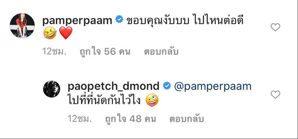Click the red heart emoji in first comment
This screenshot has height=139, width=298.
point(66,33)
